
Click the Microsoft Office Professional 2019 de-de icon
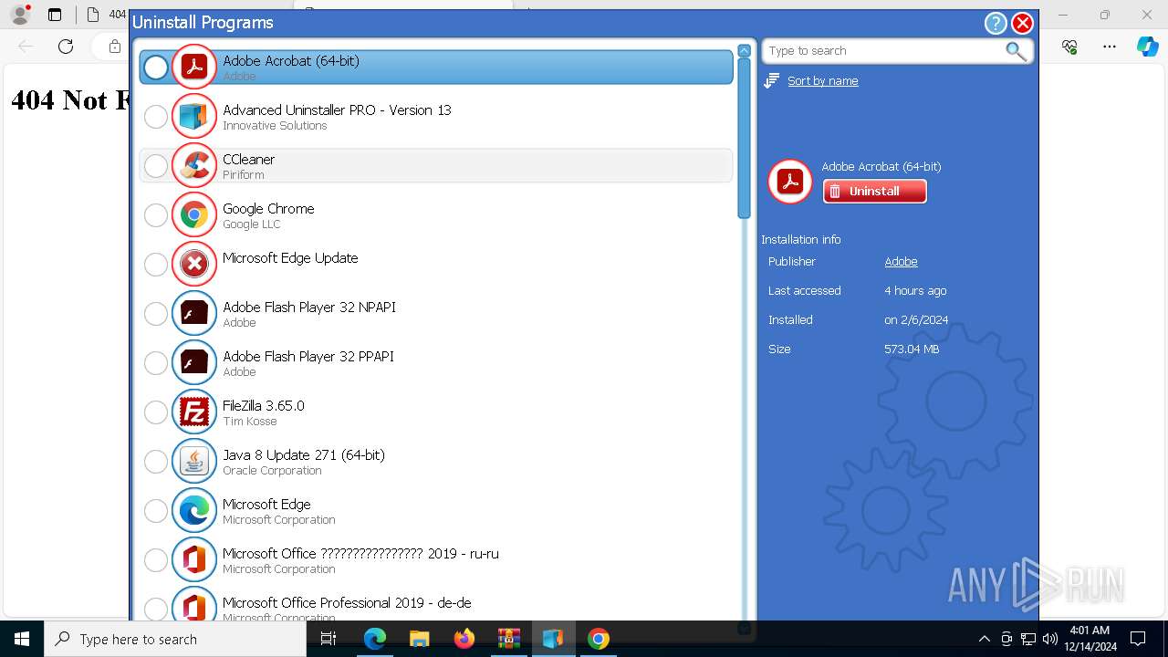[x=194, y=606]
